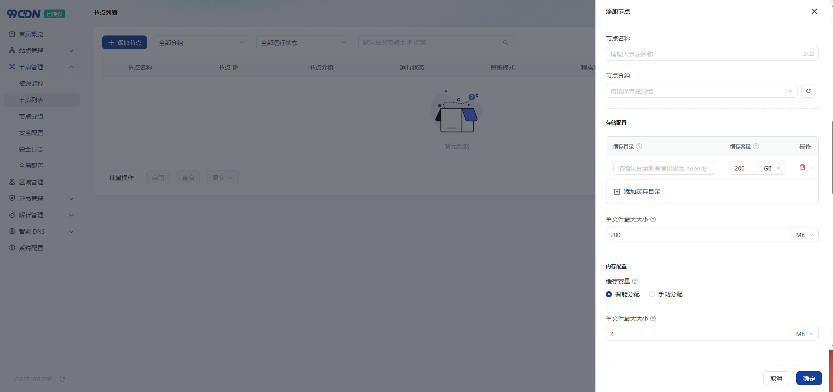This screenshot has height=392, width=833.
Task: Click help icon next to 缓存目录 header
Action: 639,146
